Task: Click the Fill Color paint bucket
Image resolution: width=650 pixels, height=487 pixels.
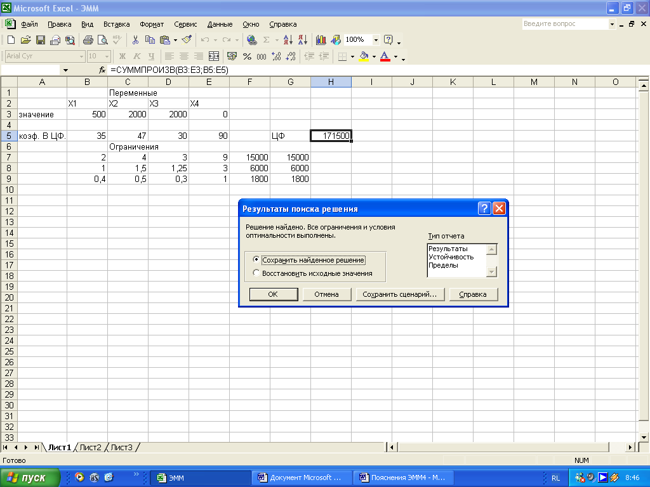Action: 363,56
